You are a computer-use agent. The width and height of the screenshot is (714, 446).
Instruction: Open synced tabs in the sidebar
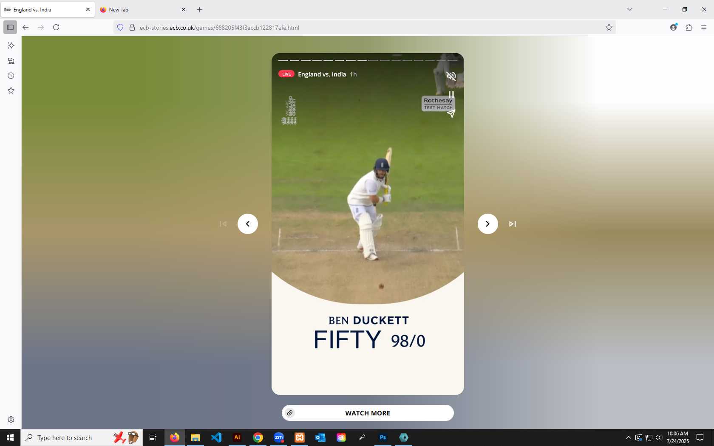(x=11, y=61)
